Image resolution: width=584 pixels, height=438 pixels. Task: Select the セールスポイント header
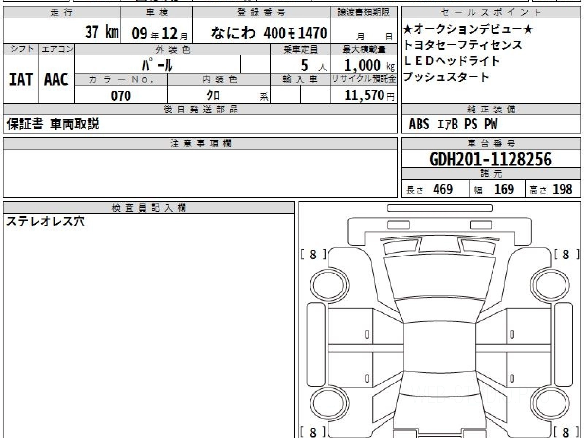(x=492, y=13)
